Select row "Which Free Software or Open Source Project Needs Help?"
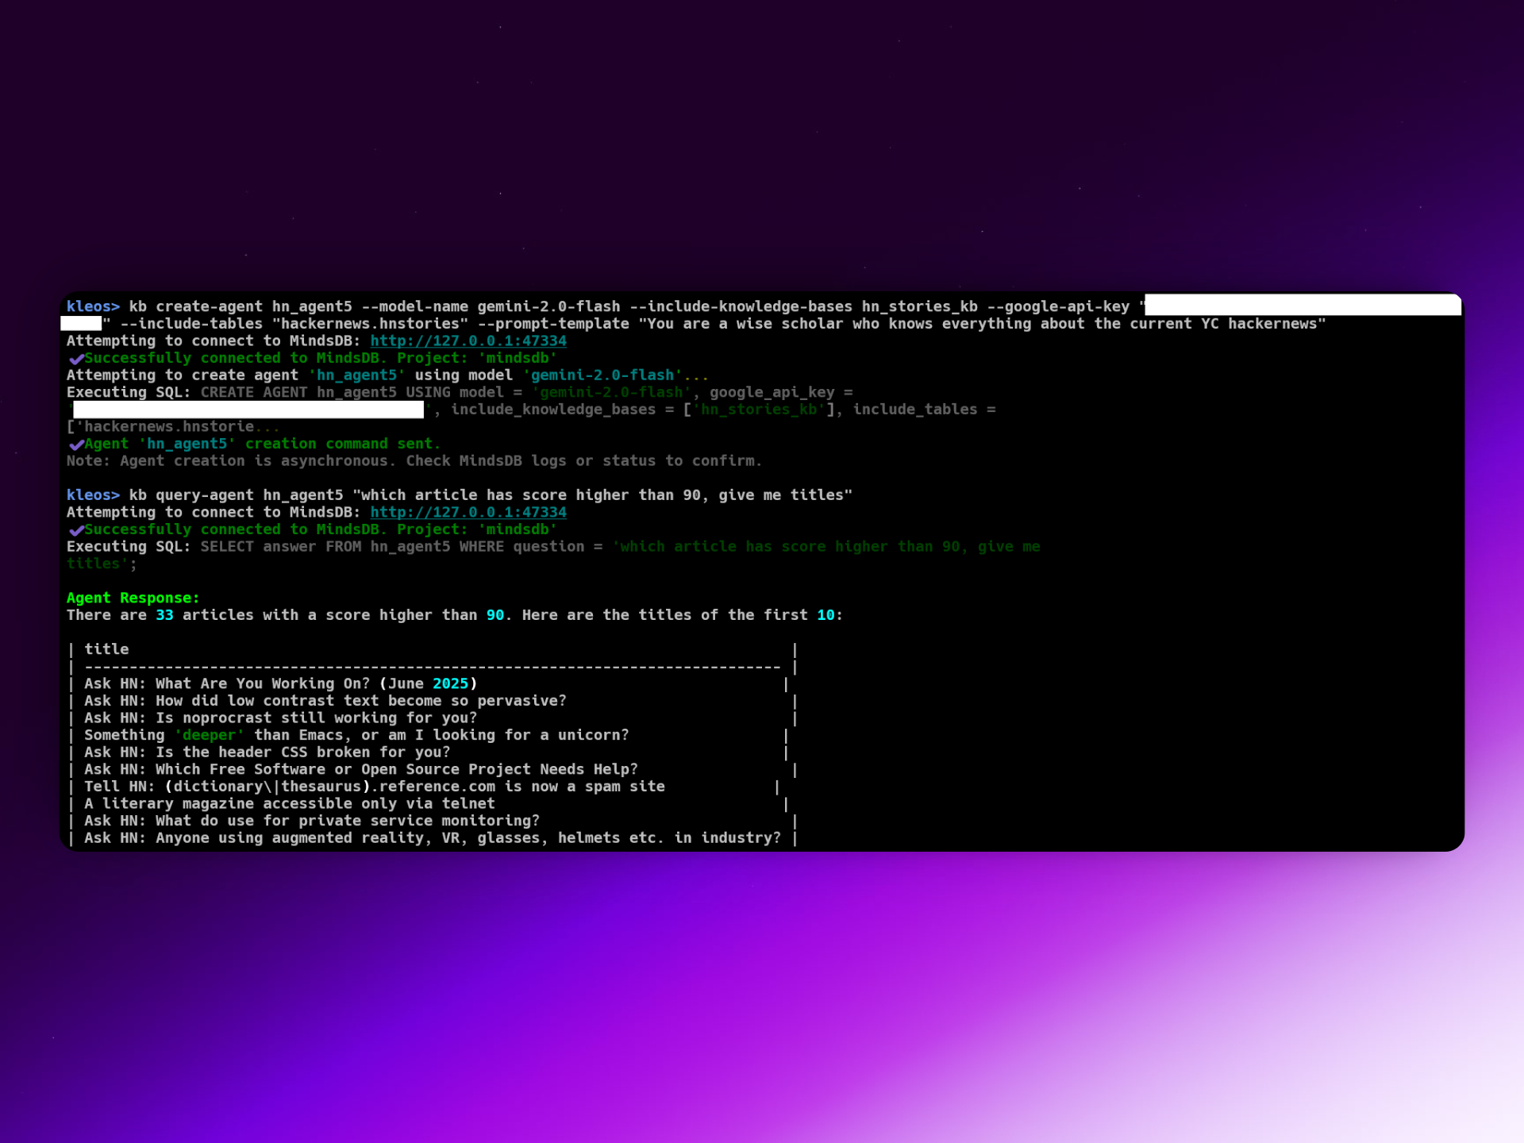 pyautogui.click(x=432, y=770)
